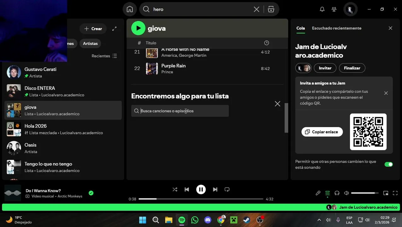Seek in the song progress bar
Screen dimensions: 402x227
click(201, 199)
